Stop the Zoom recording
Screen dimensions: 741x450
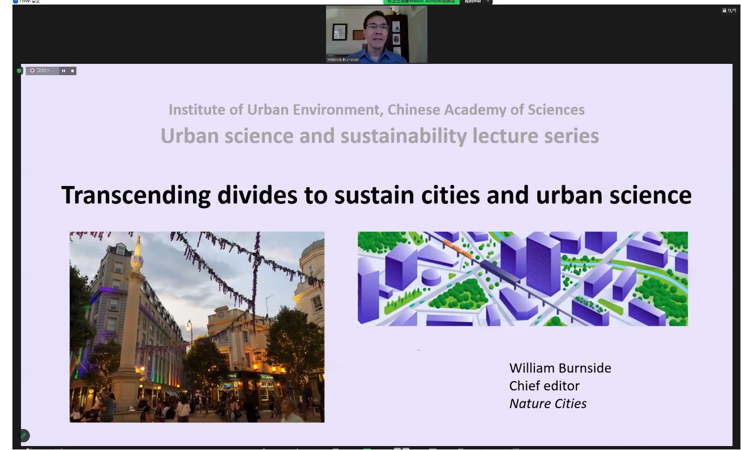72,71
